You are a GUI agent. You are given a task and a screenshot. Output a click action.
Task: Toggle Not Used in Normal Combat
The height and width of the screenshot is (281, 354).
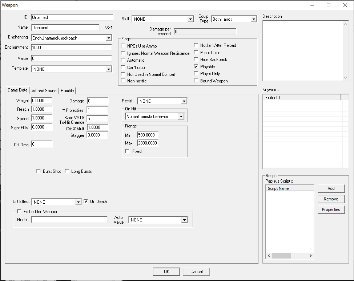click(123, 74)
